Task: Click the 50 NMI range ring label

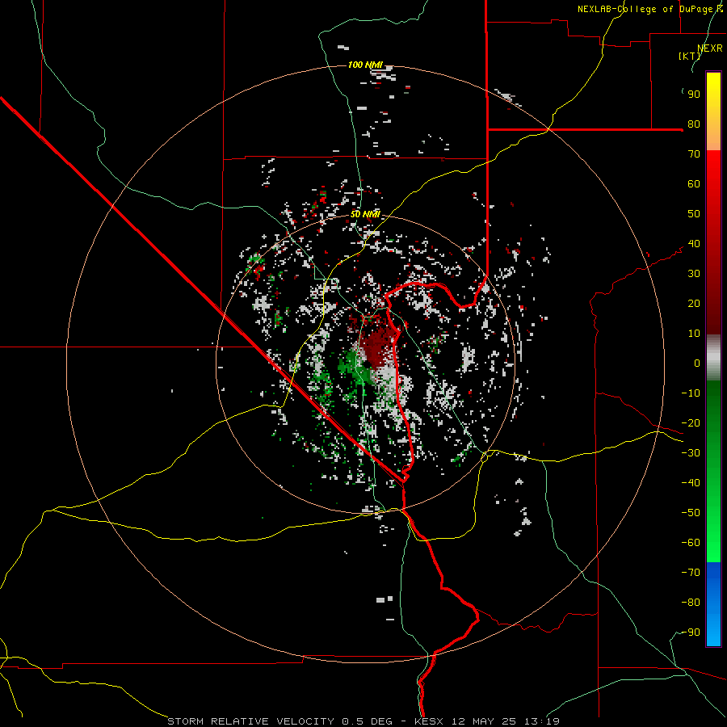Action: click(x=365, y=214)
